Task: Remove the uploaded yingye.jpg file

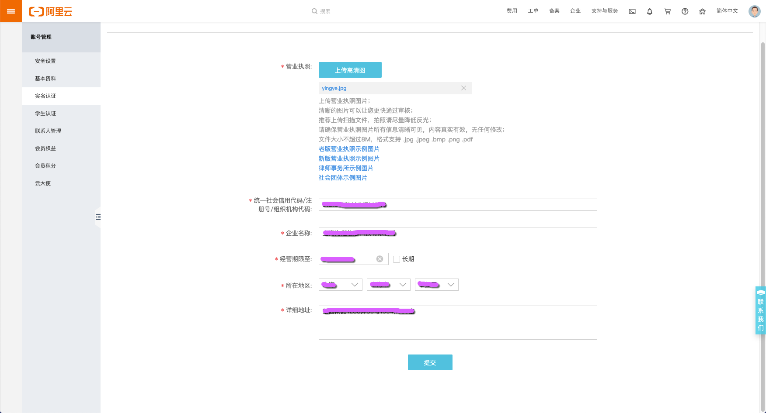Action: [x=463, y=88]
